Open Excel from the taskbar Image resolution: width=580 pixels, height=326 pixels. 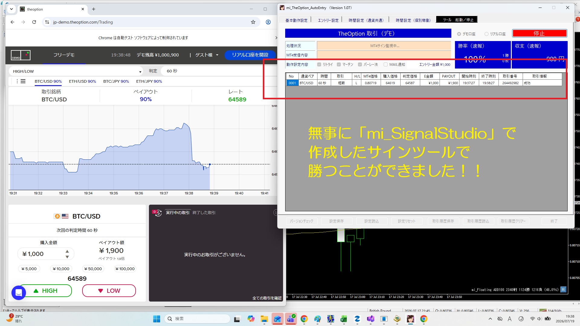(x=344, y=319)
